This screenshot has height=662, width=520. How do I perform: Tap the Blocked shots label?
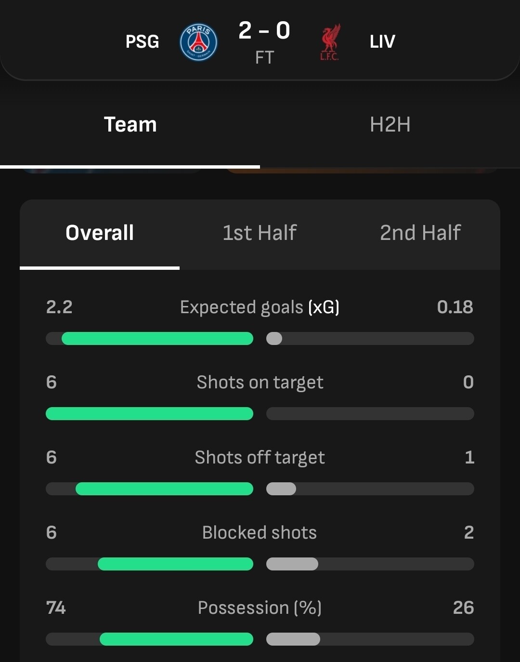tap(260, 533)
